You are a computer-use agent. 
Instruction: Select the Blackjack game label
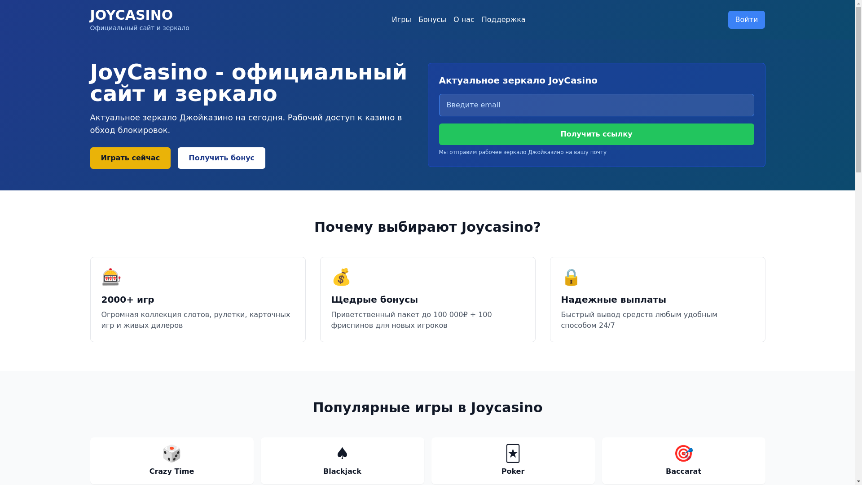pos(342,471)
